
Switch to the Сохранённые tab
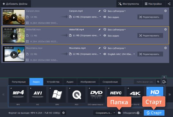(110, 82)
